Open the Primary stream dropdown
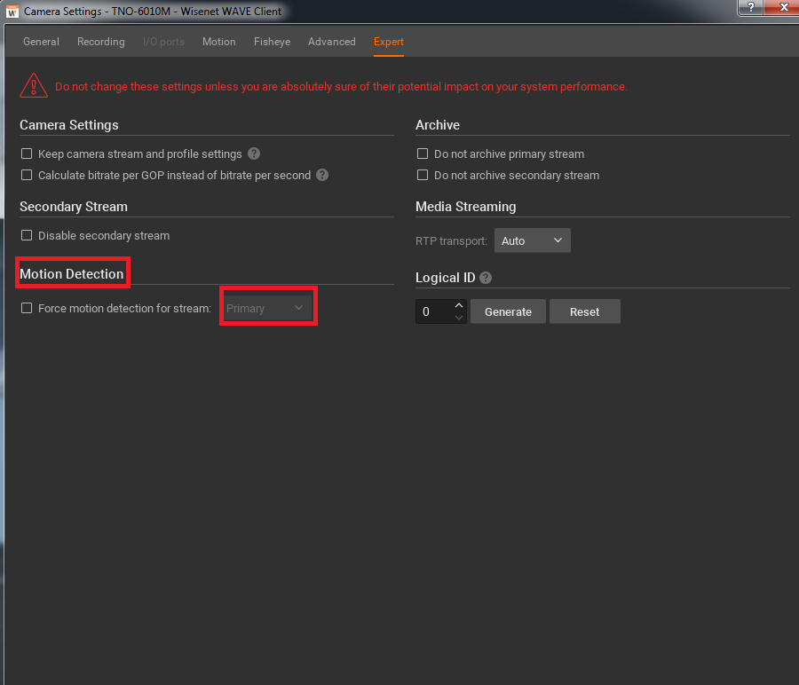799x685 pixels. click(x=268, y=308)
